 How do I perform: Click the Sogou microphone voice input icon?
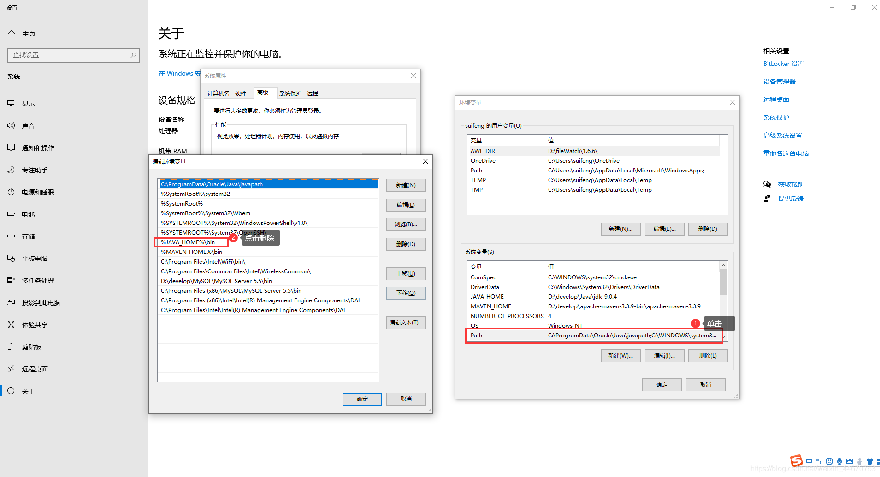coord(839,461)
